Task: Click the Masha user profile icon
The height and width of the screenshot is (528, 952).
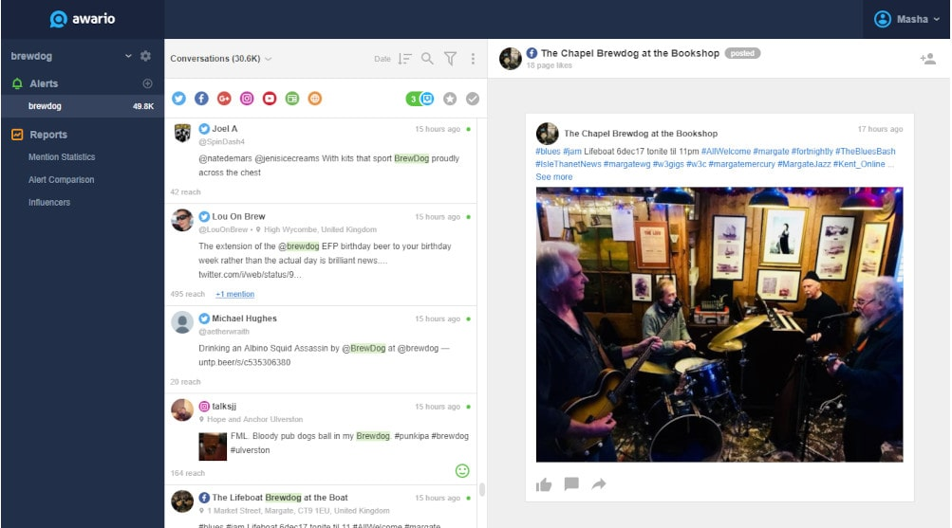Action: (x=883, y=19)
